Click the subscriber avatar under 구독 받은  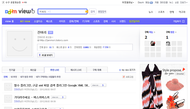[168, 43]
